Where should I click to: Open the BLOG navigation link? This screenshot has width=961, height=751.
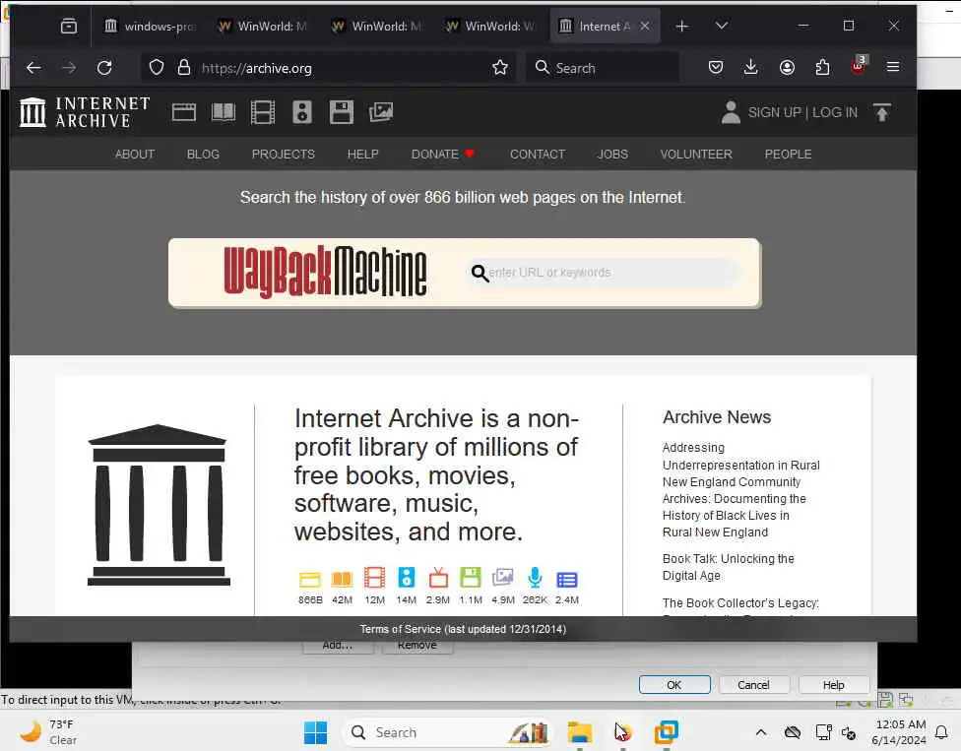(x=203, y=155)
